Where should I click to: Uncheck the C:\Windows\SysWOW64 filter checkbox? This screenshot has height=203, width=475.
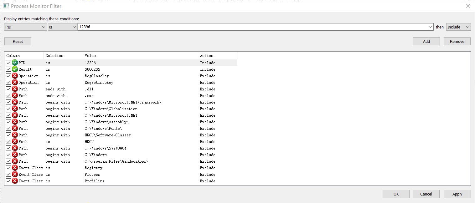[8, 148]
